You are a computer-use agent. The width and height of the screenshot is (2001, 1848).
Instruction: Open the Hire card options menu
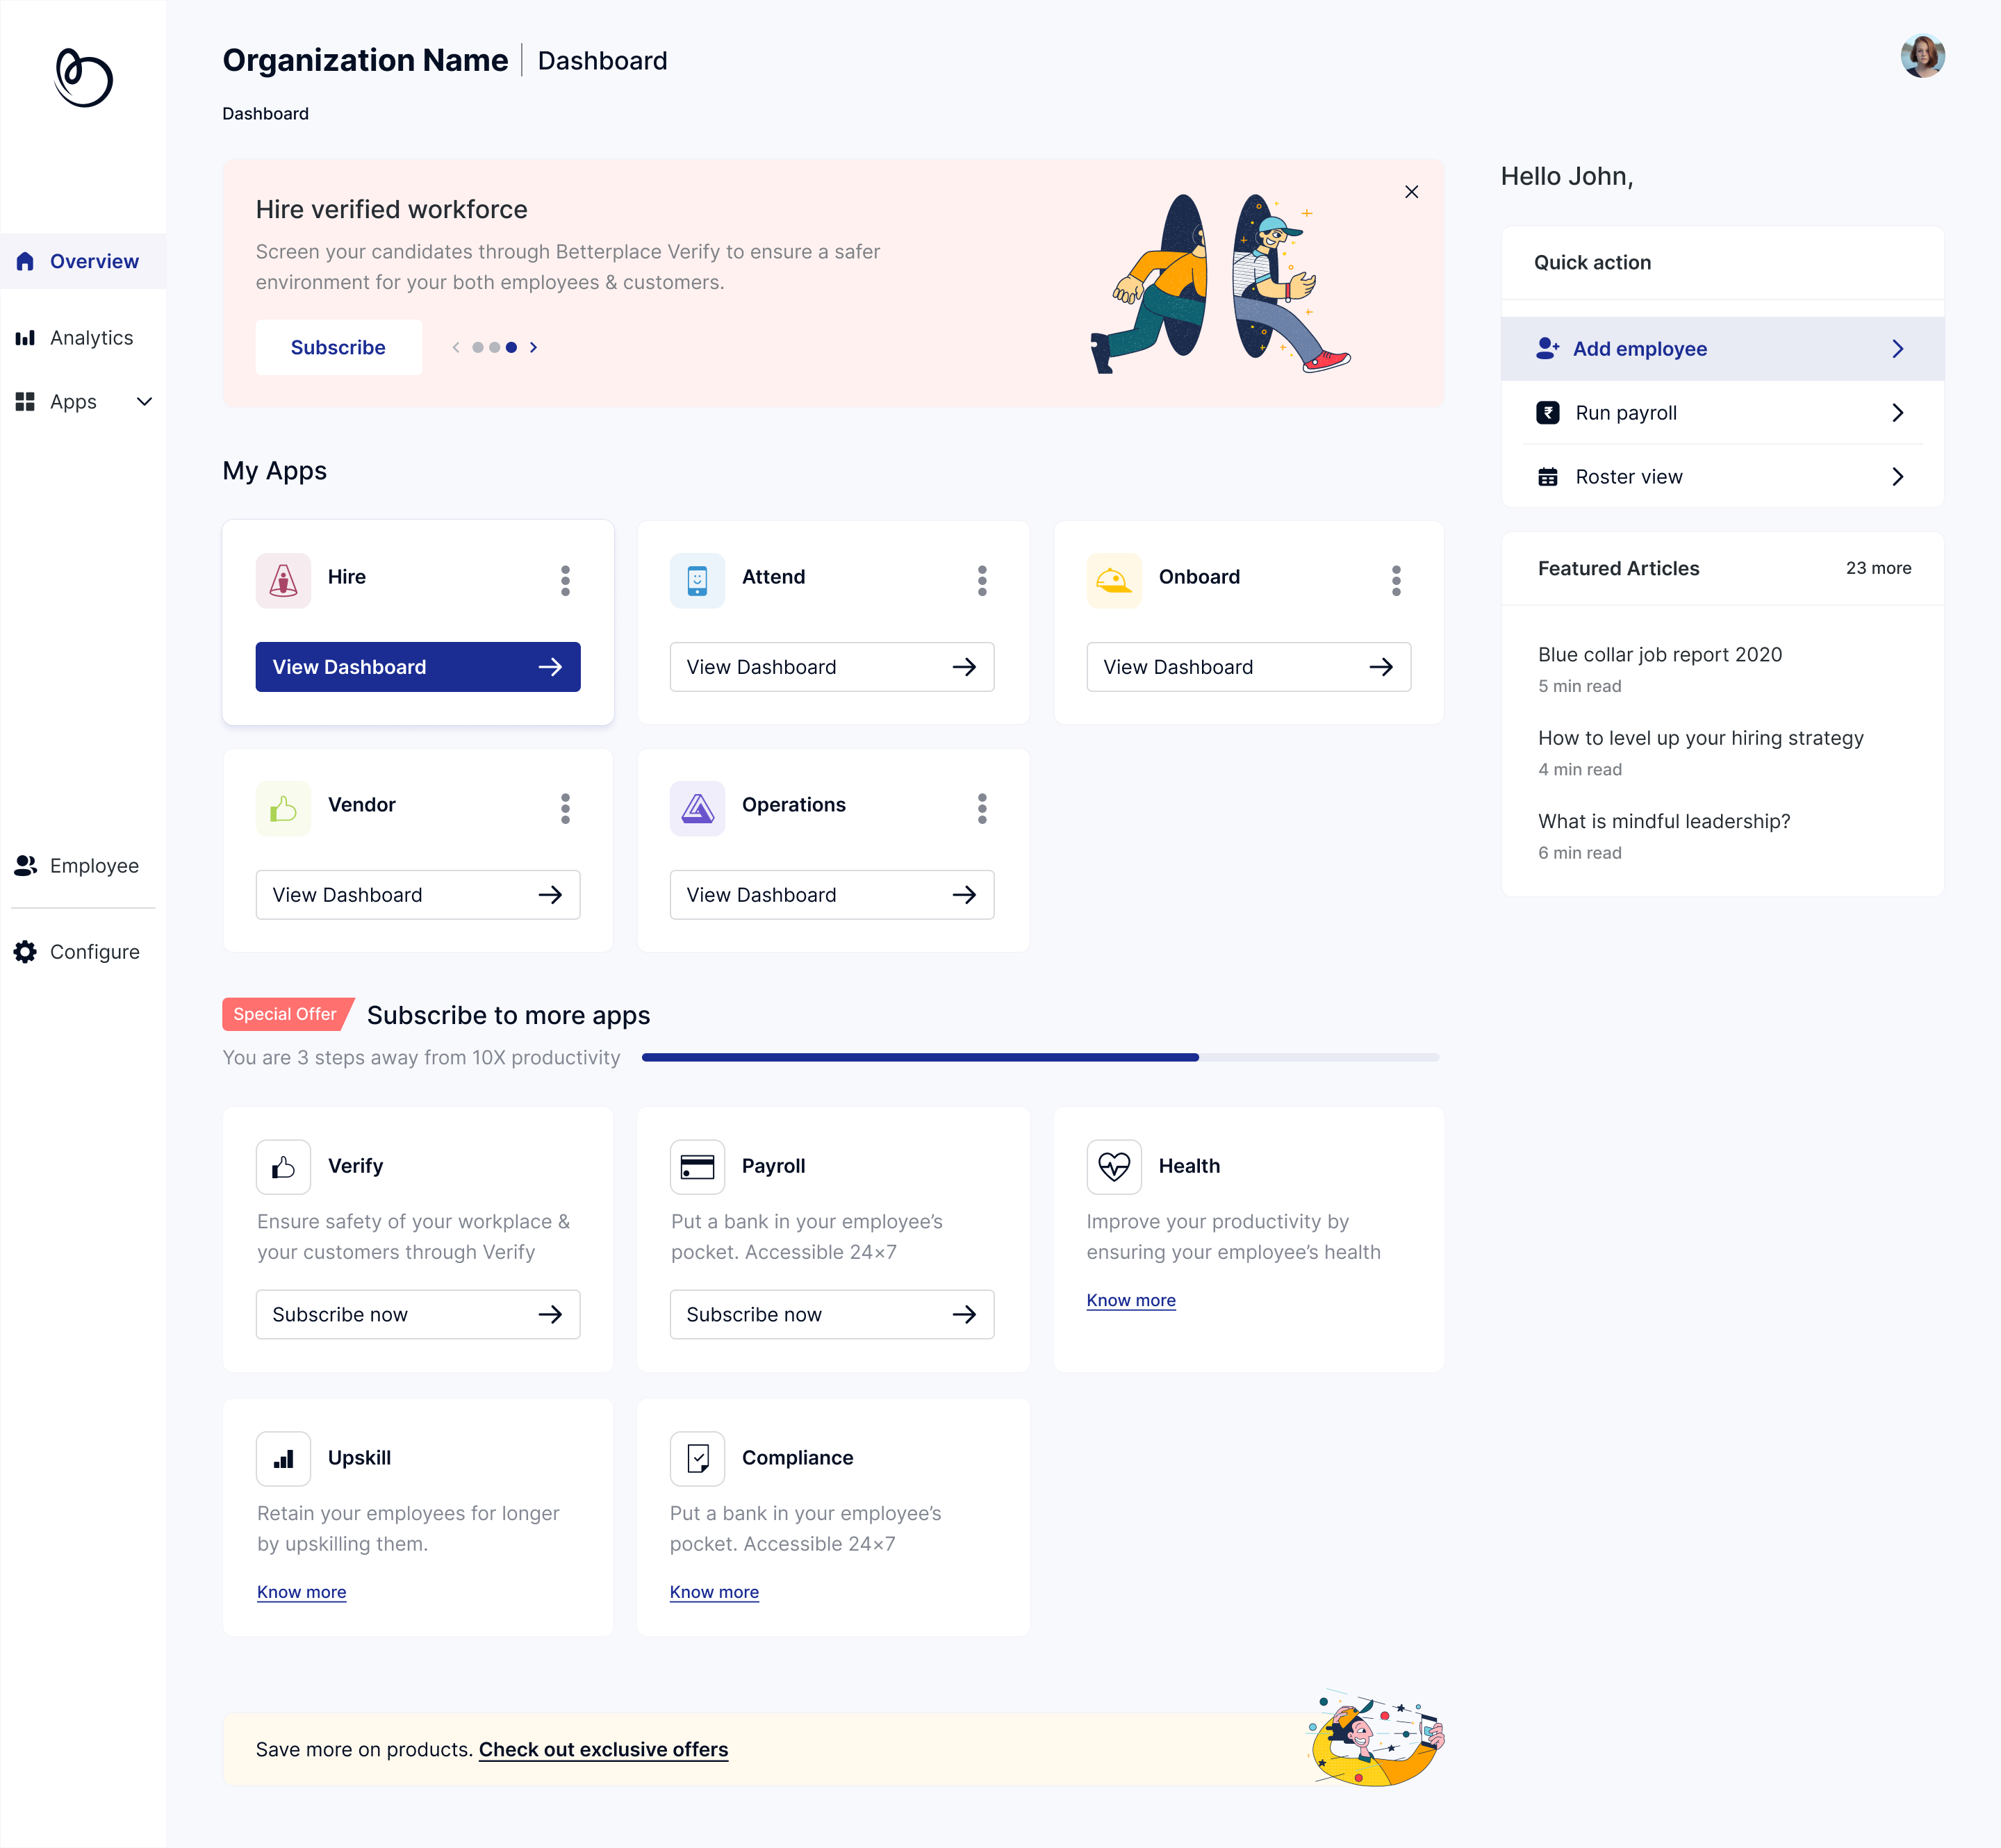(565, 580)
